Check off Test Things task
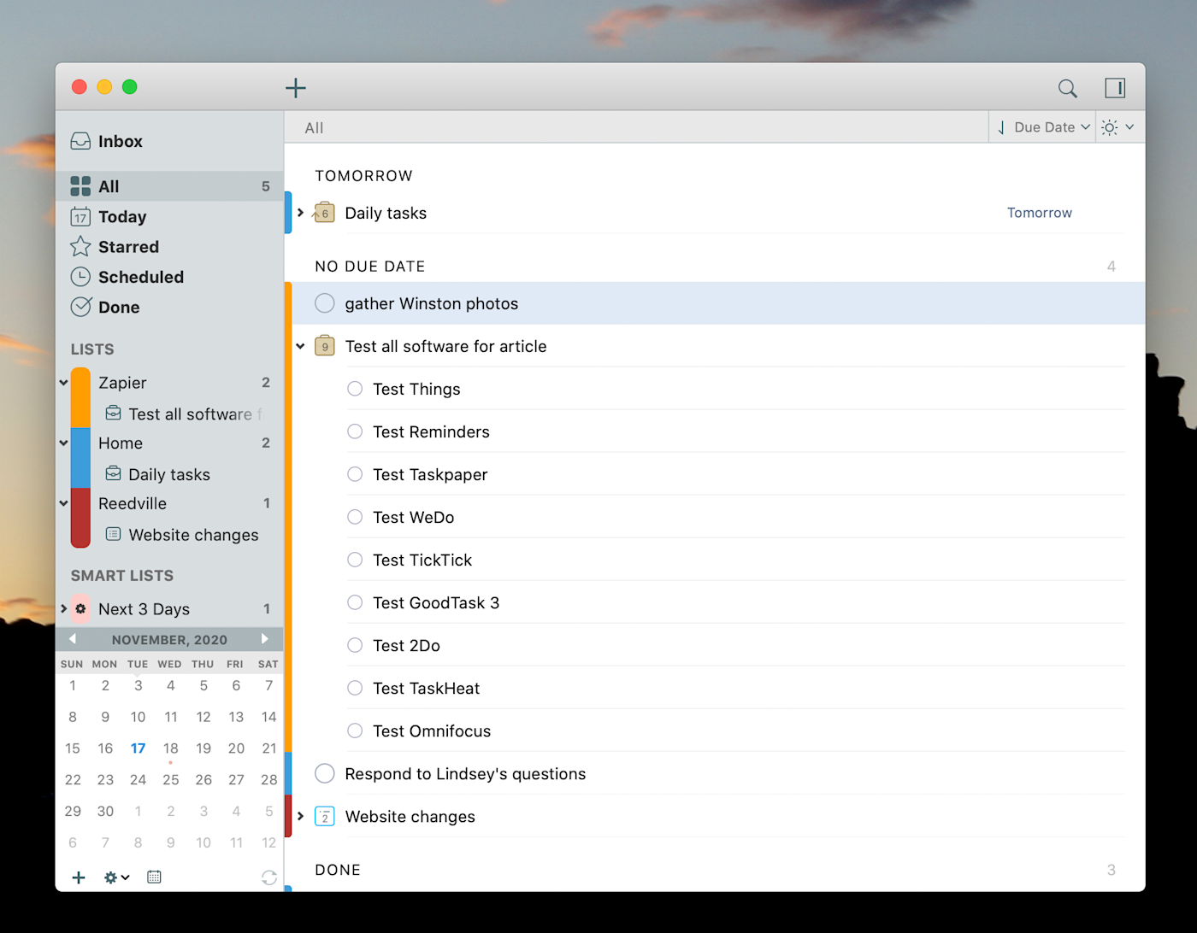 click(x=355, y=389)
